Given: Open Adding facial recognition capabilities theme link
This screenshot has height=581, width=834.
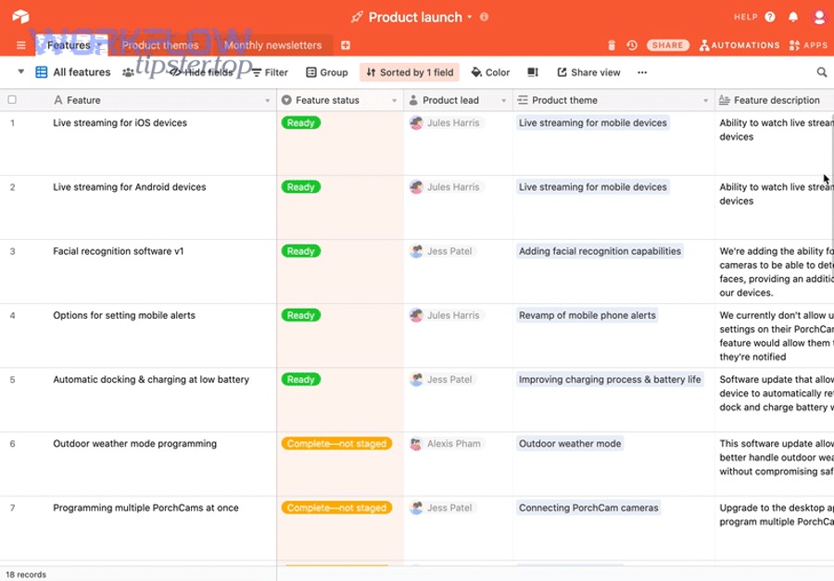Looking at the screenshot, I should click(x=600, y=251).
